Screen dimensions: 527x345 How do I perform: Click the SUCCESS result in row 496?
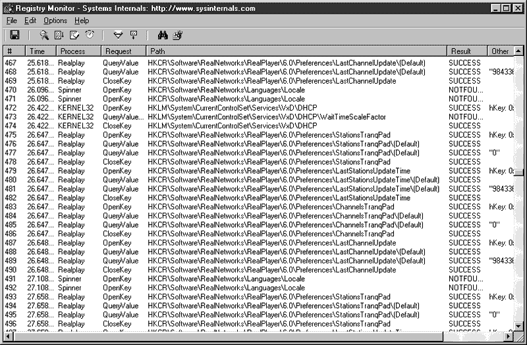(465, 324)
